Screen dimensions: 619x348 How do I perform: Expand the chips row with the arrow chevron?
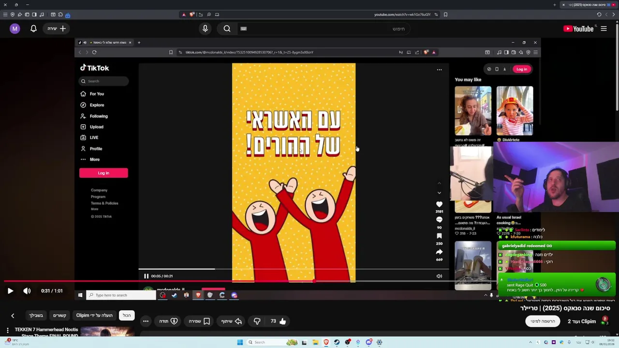point(13,316)
